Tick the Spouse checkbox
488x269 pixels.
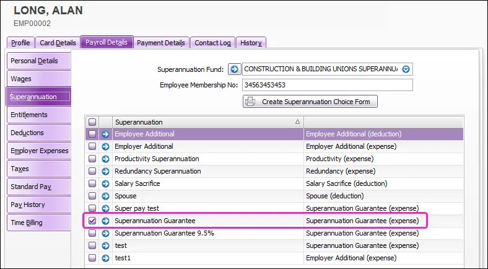point(92,196)
